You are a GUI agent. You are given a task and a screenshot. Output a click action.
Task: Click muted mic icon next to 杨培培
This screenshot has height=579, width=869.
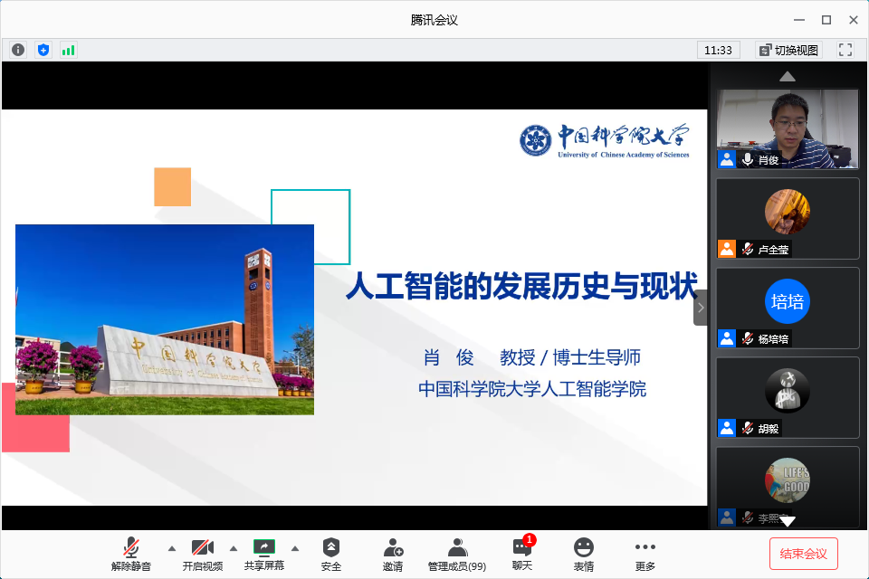[748, 338]
